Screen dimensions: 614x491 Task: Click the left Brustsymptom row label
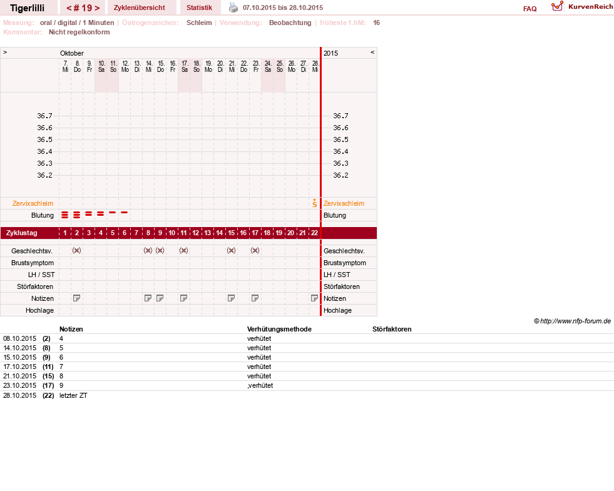(x=33, y=263)
